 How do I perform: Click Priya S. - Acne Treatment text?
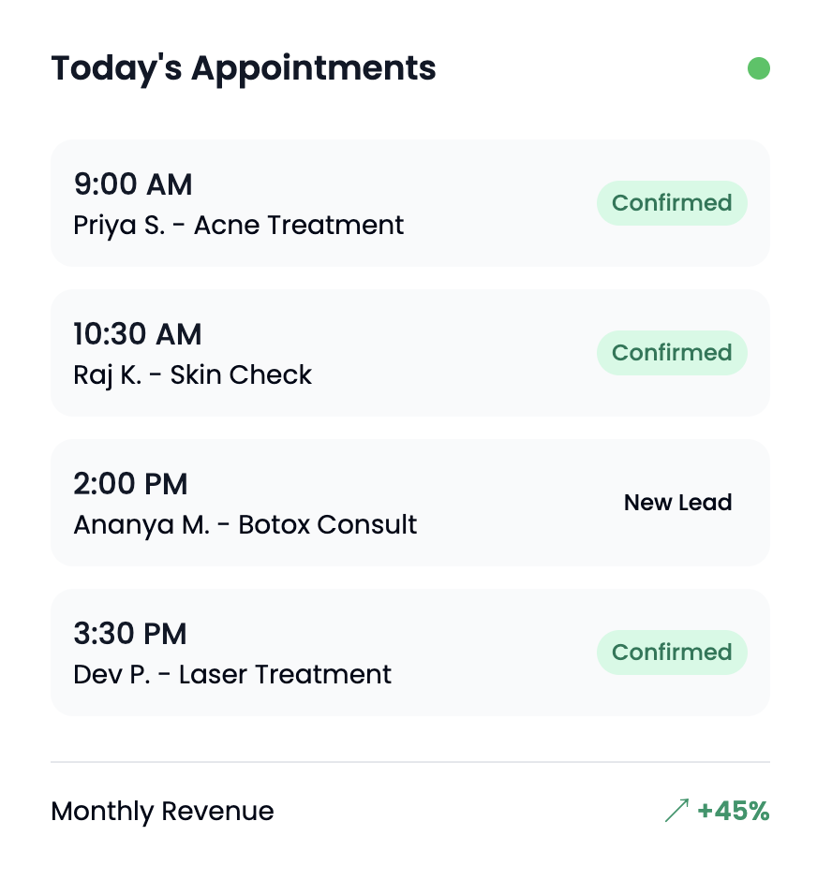(x=238, y=226)
